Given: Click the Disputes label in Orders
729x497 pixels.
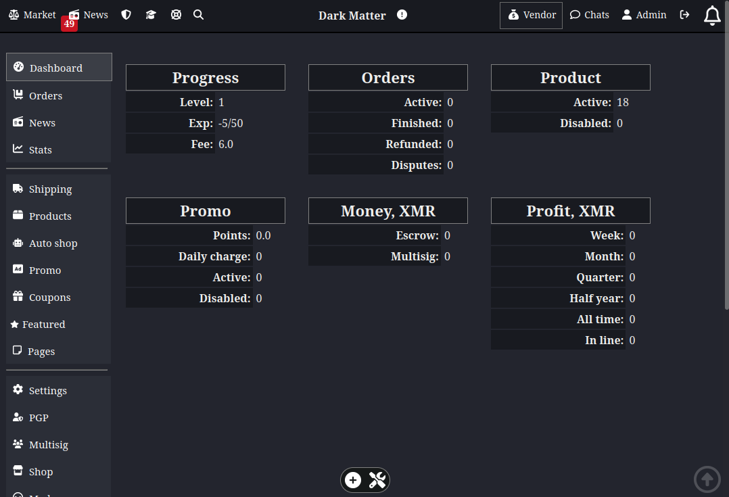Looking at the screenshot, I should (x=416, y=165).
